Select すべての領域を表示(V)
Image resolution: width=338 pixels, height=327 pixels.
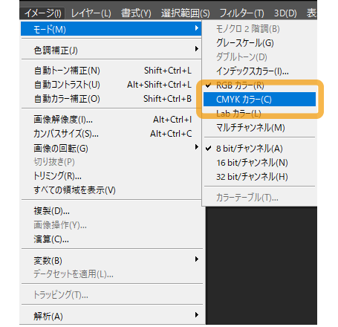coord(111,190)
